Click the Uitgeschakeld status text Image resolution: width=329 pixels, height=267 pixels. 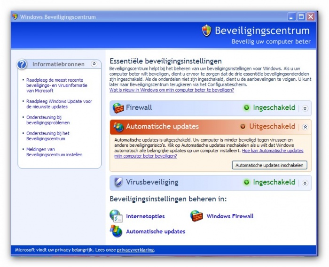(x=272, y=127)
